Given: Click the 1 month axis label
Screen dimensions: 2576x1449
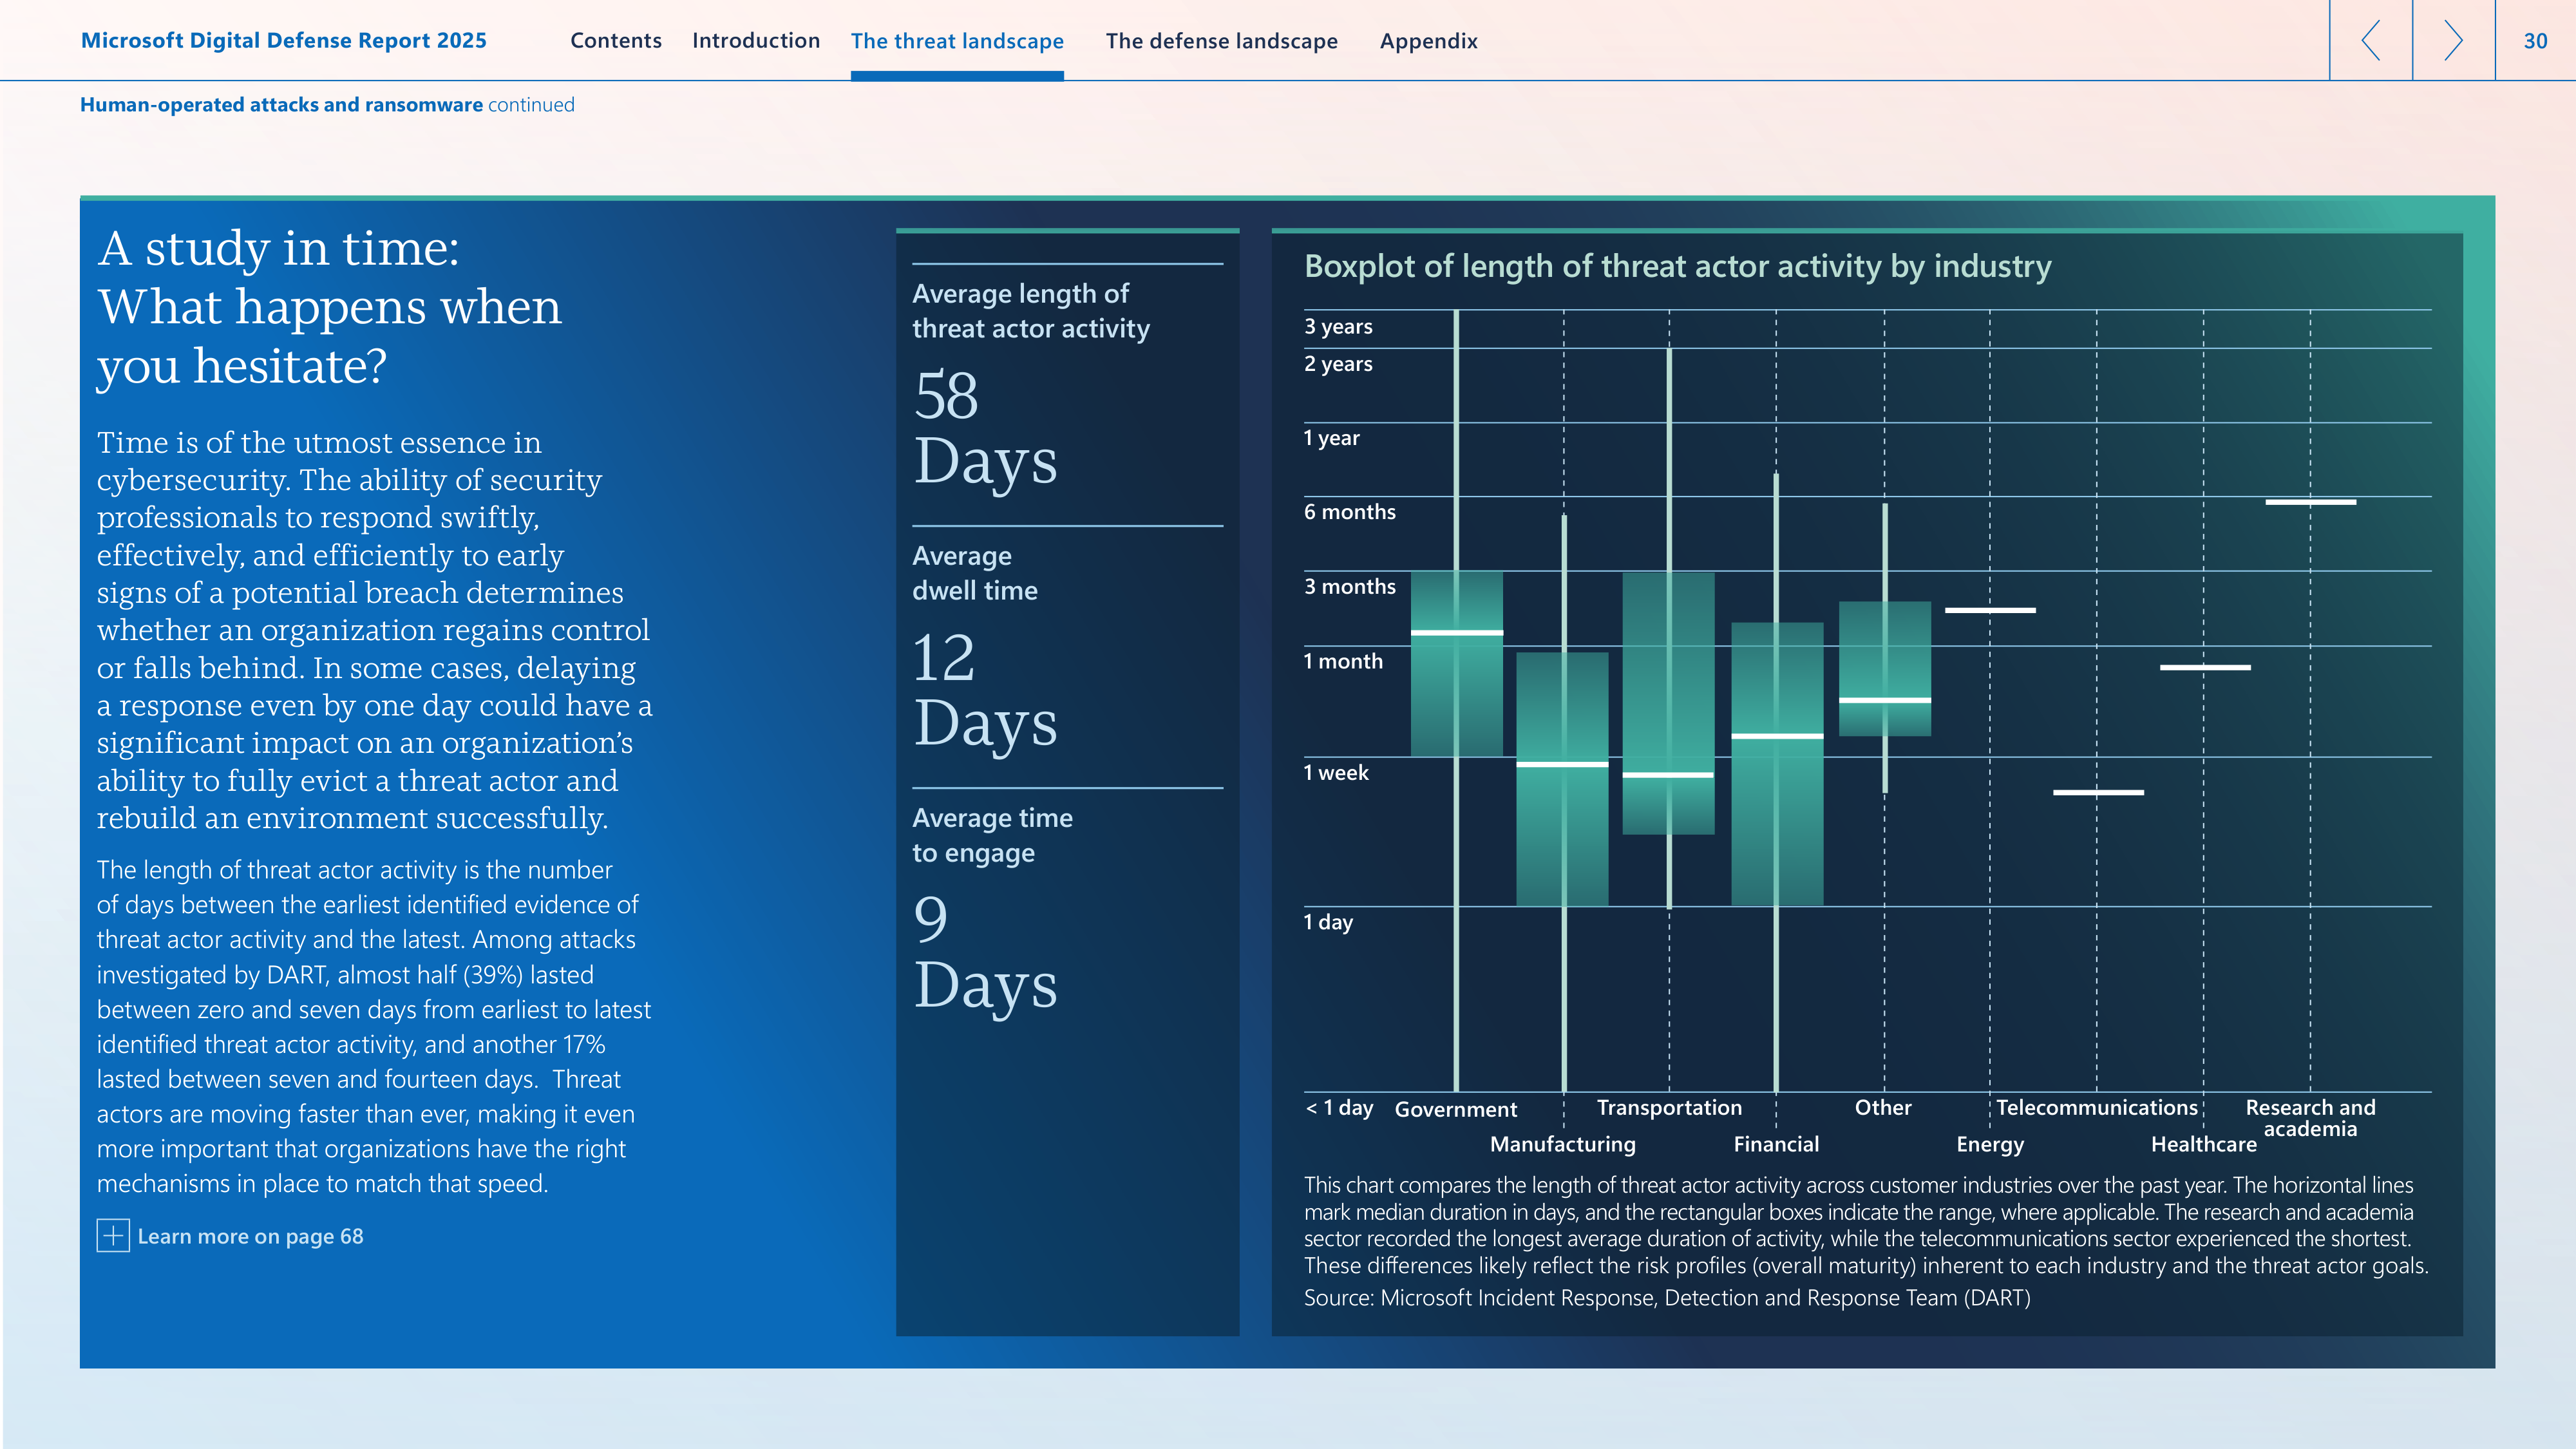Looking at the screenshot, I should (1343, 661).
